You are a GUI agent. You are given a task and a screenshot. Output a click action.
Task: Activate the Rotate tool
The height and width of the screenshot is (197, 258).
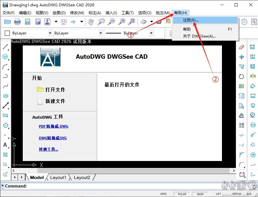(x=241, y=76)
